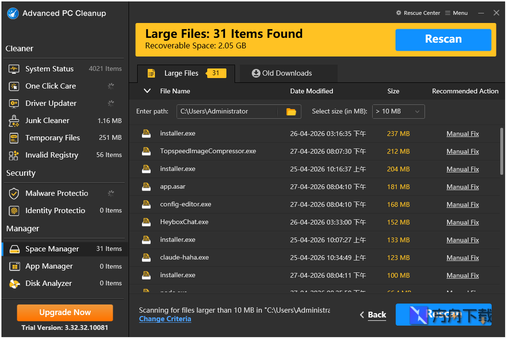Select the file name TopspeedImageCompressor.exe

(208, 151)
